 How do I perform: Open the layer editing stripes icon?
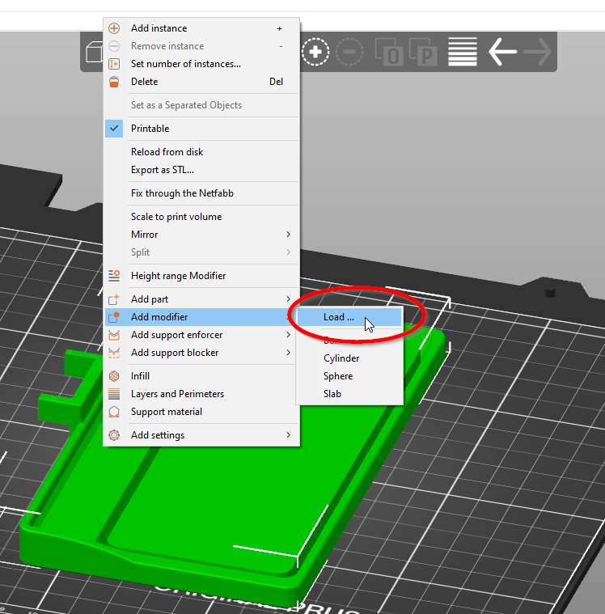[463, 52]
